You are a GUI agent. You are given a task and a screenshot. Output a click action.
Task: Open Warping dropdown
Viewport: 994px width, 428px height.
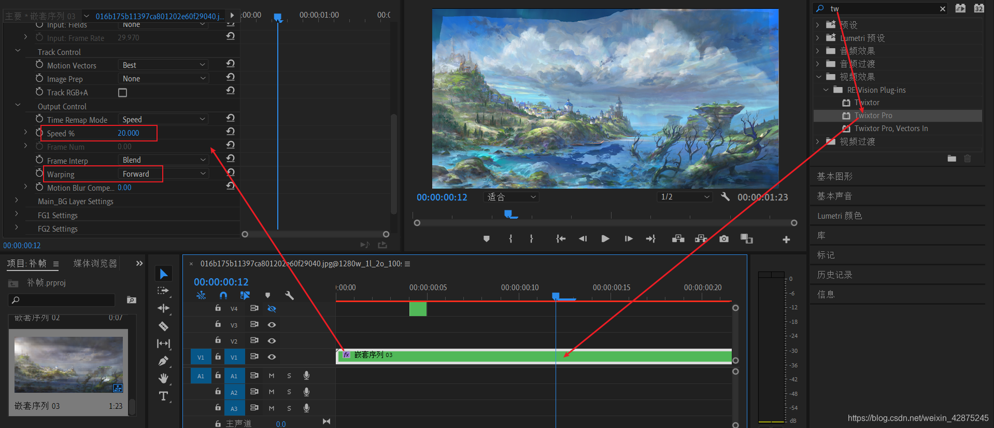[163, 174]
